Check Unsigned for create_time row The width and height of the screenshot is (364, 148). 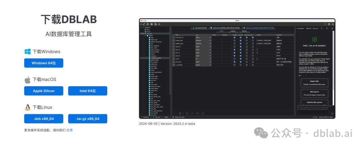pos(235,41)
